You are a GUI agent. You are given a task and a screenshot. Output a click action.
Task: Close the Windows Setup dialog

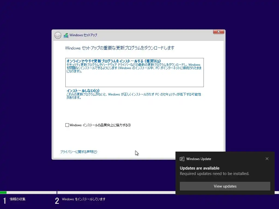(x=219, y=32)
